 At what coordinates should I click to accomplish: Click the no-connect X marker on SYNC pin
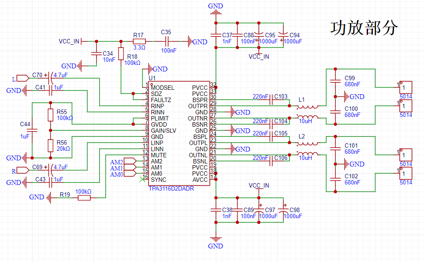click(x=141, y=180)
